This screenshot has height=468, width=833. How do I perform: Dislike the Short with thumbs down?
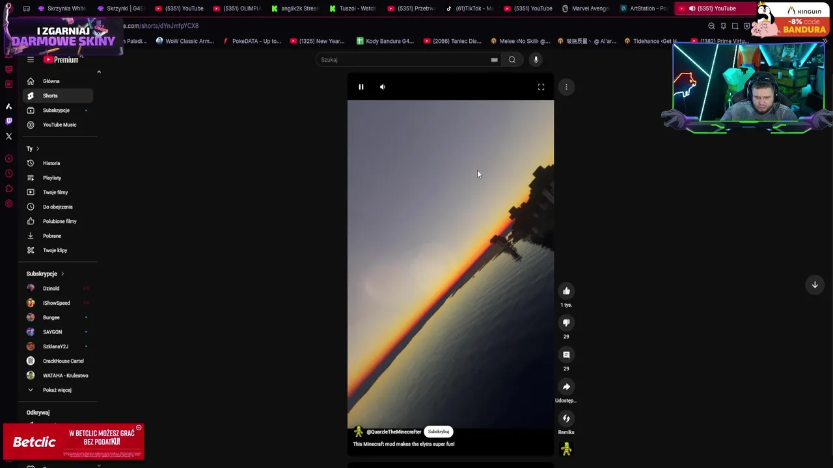click(566, 323)
